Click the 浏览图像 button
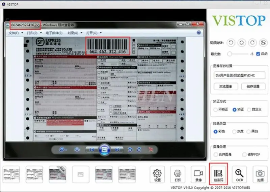Viewport: 270px width, 192px height. (226, 86)
